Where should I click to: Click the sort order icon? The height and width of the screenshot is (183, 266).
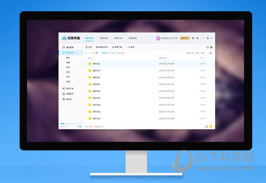[207, 47]
